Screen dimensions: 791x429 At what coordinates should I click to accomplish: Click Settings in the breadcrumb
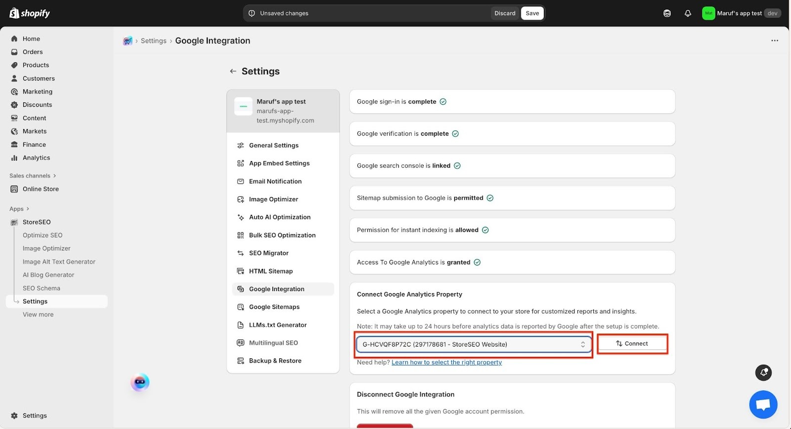pos(154,41)
